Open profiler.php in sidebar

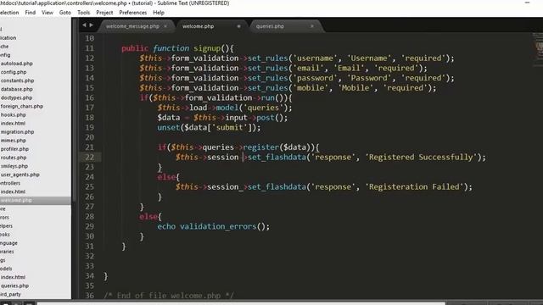click(14, 149)
